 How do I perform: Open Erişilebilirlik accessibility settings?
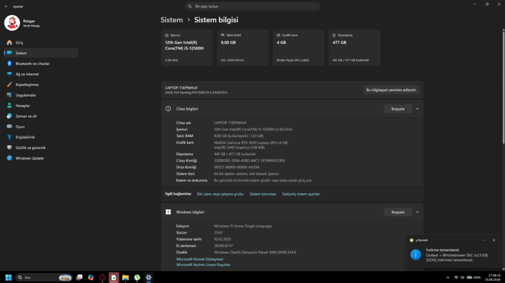[x=41, y=137]
